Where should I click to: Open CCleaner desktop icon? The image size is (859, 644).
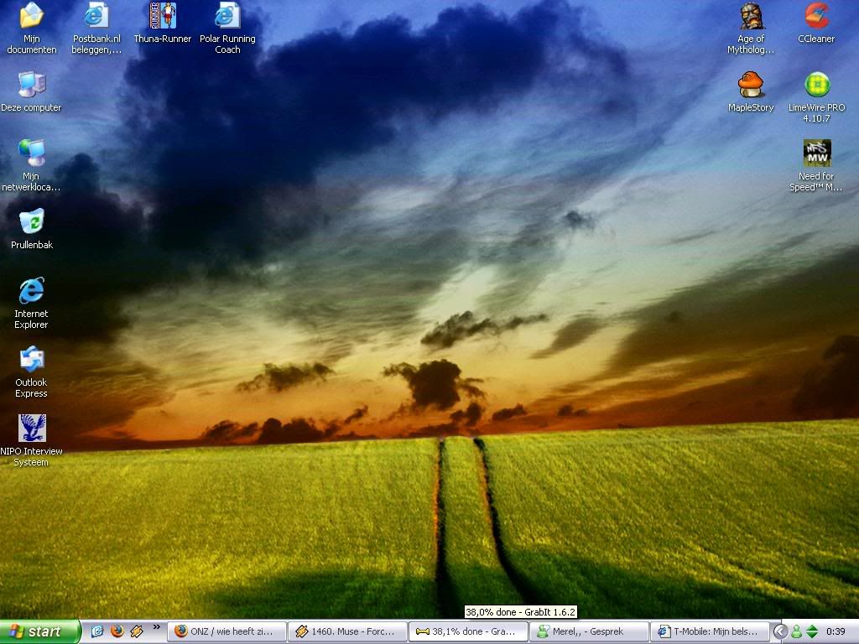[x=816, y=16]
